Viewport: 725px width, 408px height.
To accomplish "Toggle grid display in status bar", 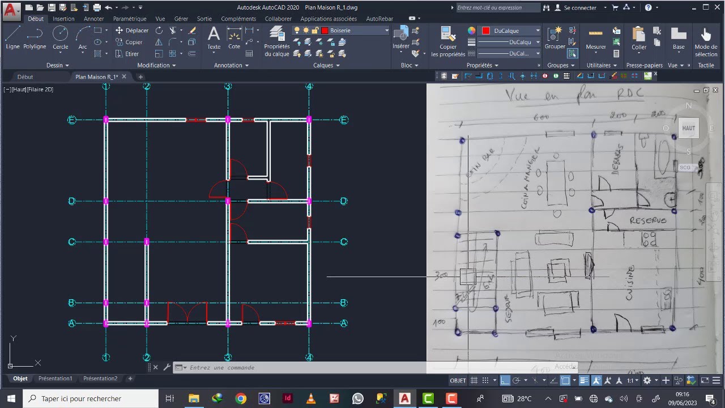I will (475, 381).
